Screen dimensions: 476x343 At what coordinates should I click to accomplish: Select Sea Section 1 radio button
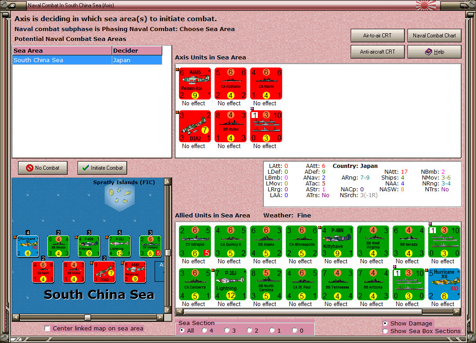coord(272,330)
